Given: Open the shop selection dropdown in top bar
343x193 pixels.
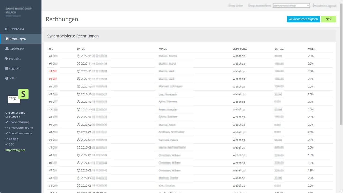Looking at the screenshot, I should (x=291, y=5).
